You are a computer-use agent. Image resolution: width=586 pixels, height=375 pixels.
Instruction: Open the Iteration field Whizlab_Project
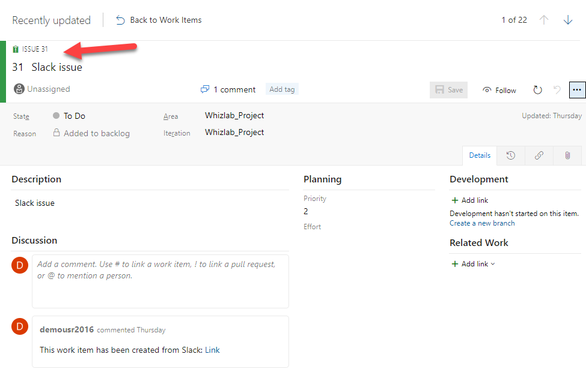(x=234, y=132)
